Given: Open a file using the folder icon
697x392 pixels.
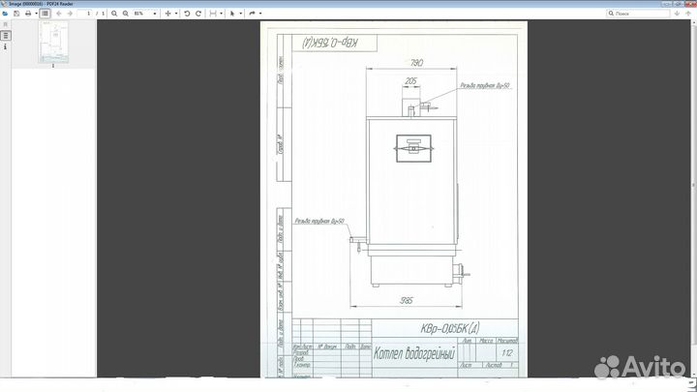Looking at the screenshot, I should click(x=5, y=14).
